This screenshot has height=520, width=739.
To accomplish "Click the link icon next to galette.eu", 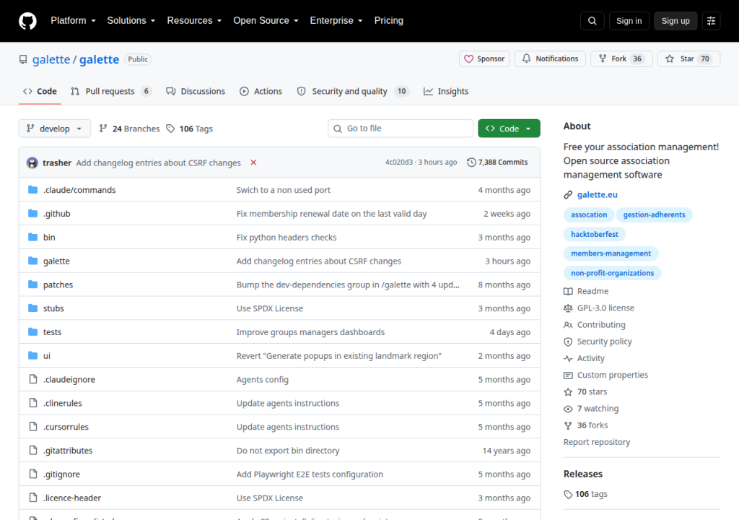I will pyautogui.click(x=568, y=195).
